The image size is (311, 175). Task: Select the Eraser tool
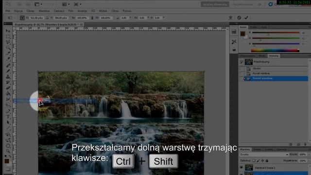point(8,87)
